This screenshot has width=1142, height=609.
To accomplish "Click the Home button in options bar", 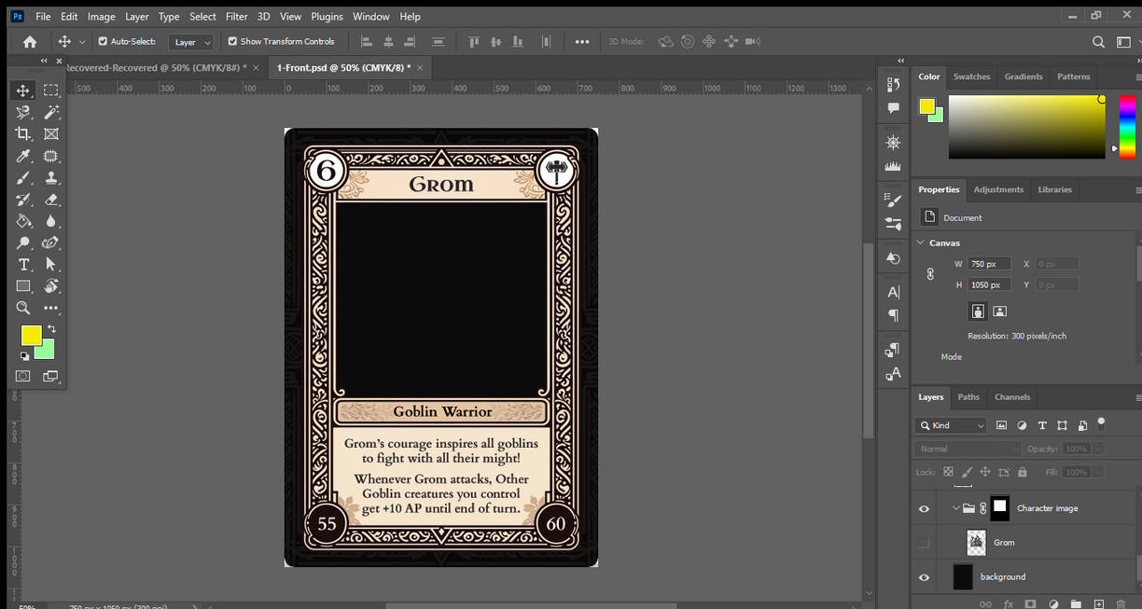I will pos(30,42).
